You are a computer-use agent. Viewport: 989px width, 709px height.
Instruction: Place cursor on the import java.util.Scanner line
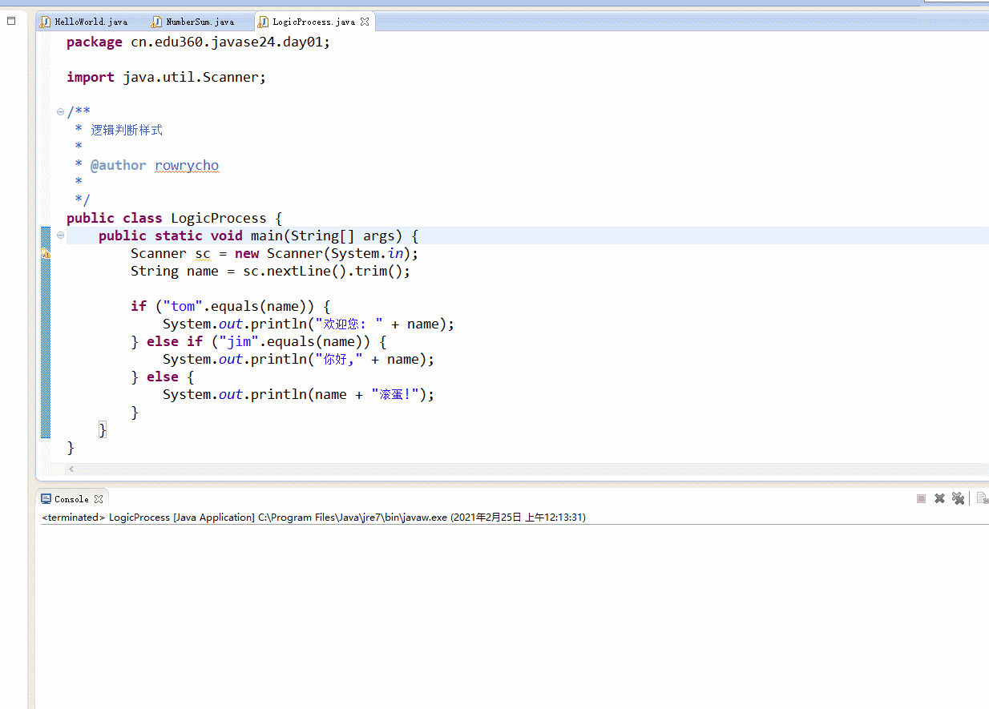click(x=192, y=78)
